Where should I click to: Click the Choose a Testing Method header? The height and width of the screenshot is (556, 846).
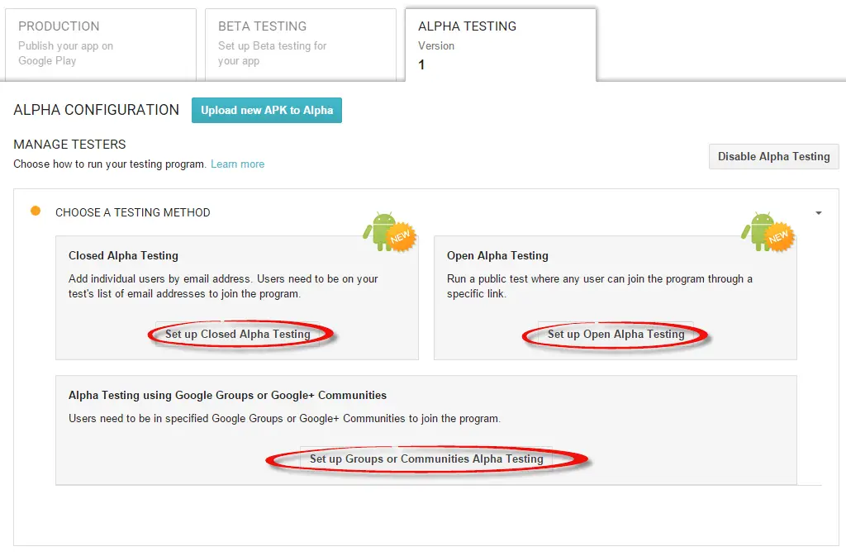click(133, 212)
